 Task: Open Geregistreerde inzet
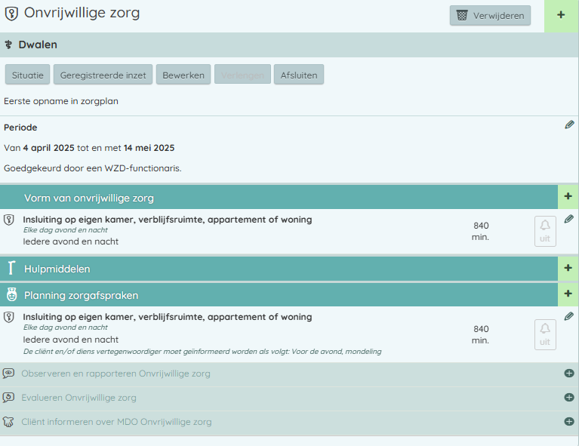pyautogui.click(x=103, y=75)
